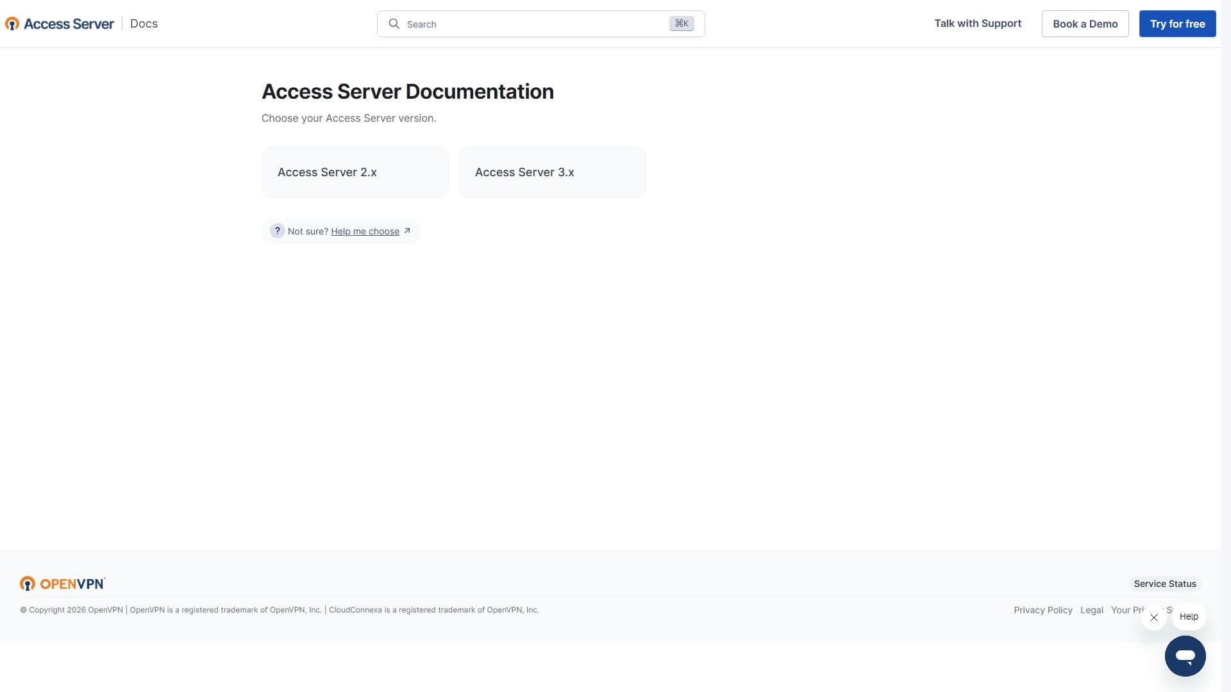Viewport: 1231px width, 692px height.
Task: Click the Access Server logo
Action: coord(60,24)
